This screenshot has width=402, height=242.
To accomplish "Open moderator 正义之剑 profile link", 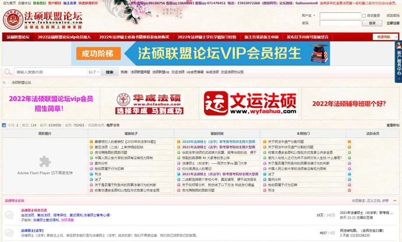I will [x=374, y=201].
